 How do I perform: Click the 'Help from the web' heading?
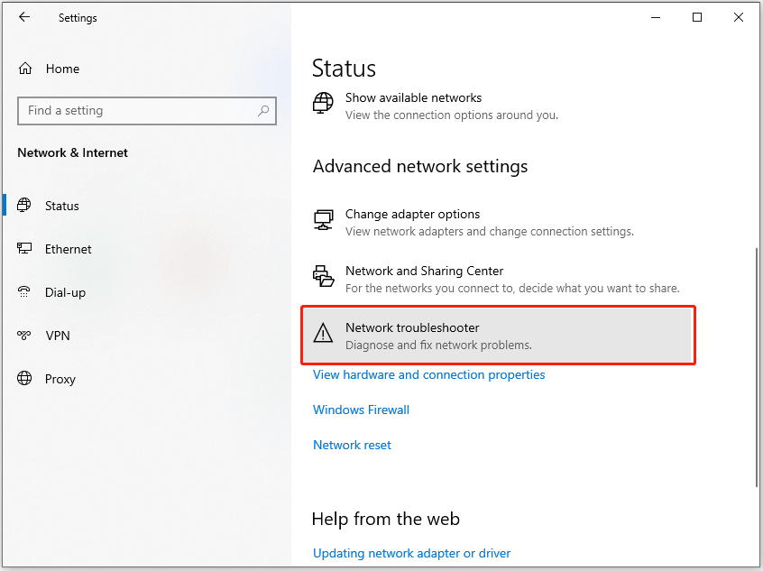point(386,519)
